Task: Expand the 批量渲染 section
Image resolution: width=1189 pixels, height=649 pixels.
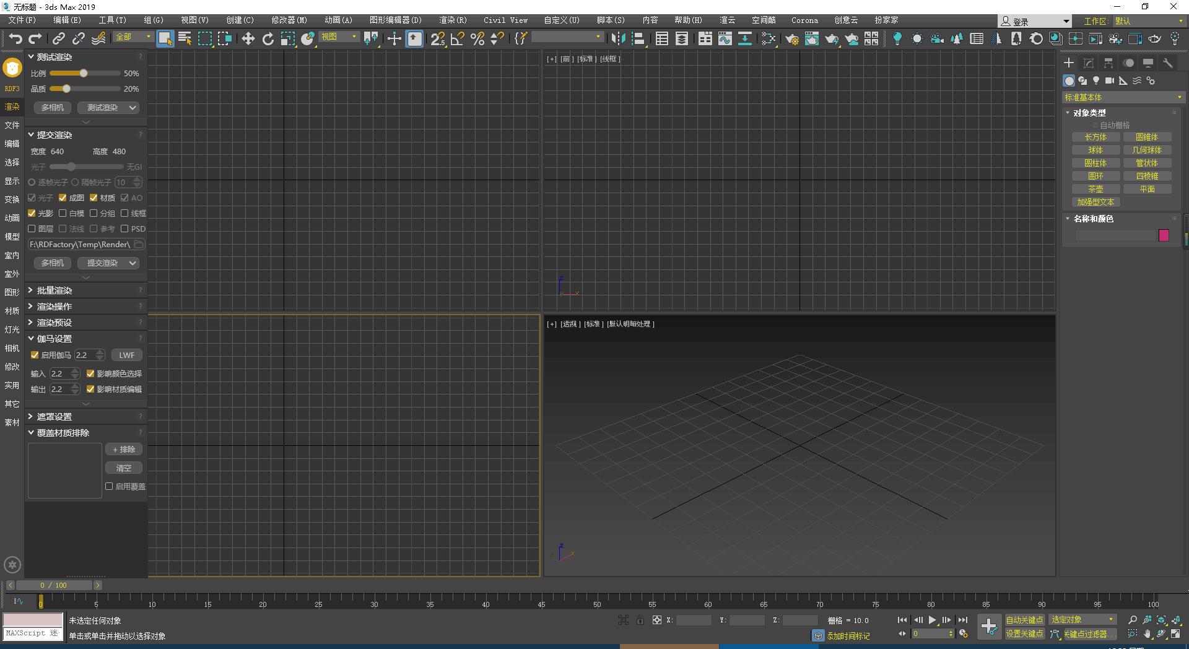Action: click(31, 290)
